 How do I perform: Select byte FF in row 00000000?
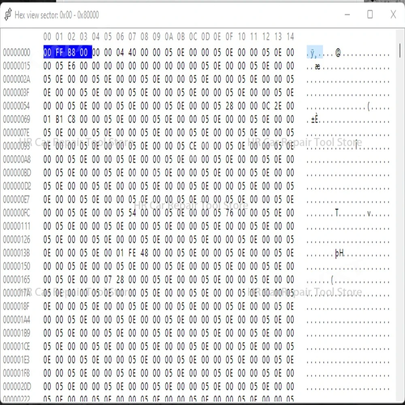[59, 52]
